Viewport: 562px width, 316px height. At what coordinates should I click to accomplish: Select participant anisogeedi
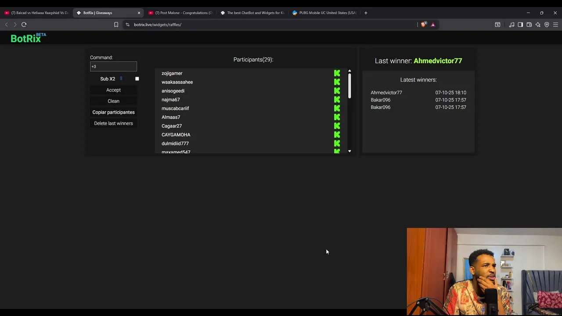173,91
